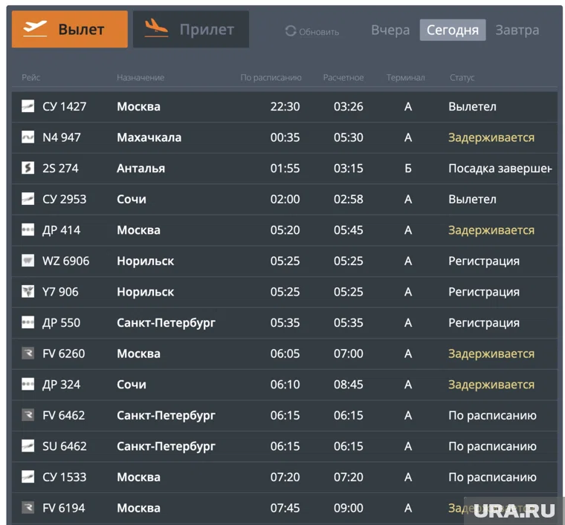The height and width of the screenshot is (525, 565).
Task: Sort by the Рейс column header
Action: [x=31, y=78]
